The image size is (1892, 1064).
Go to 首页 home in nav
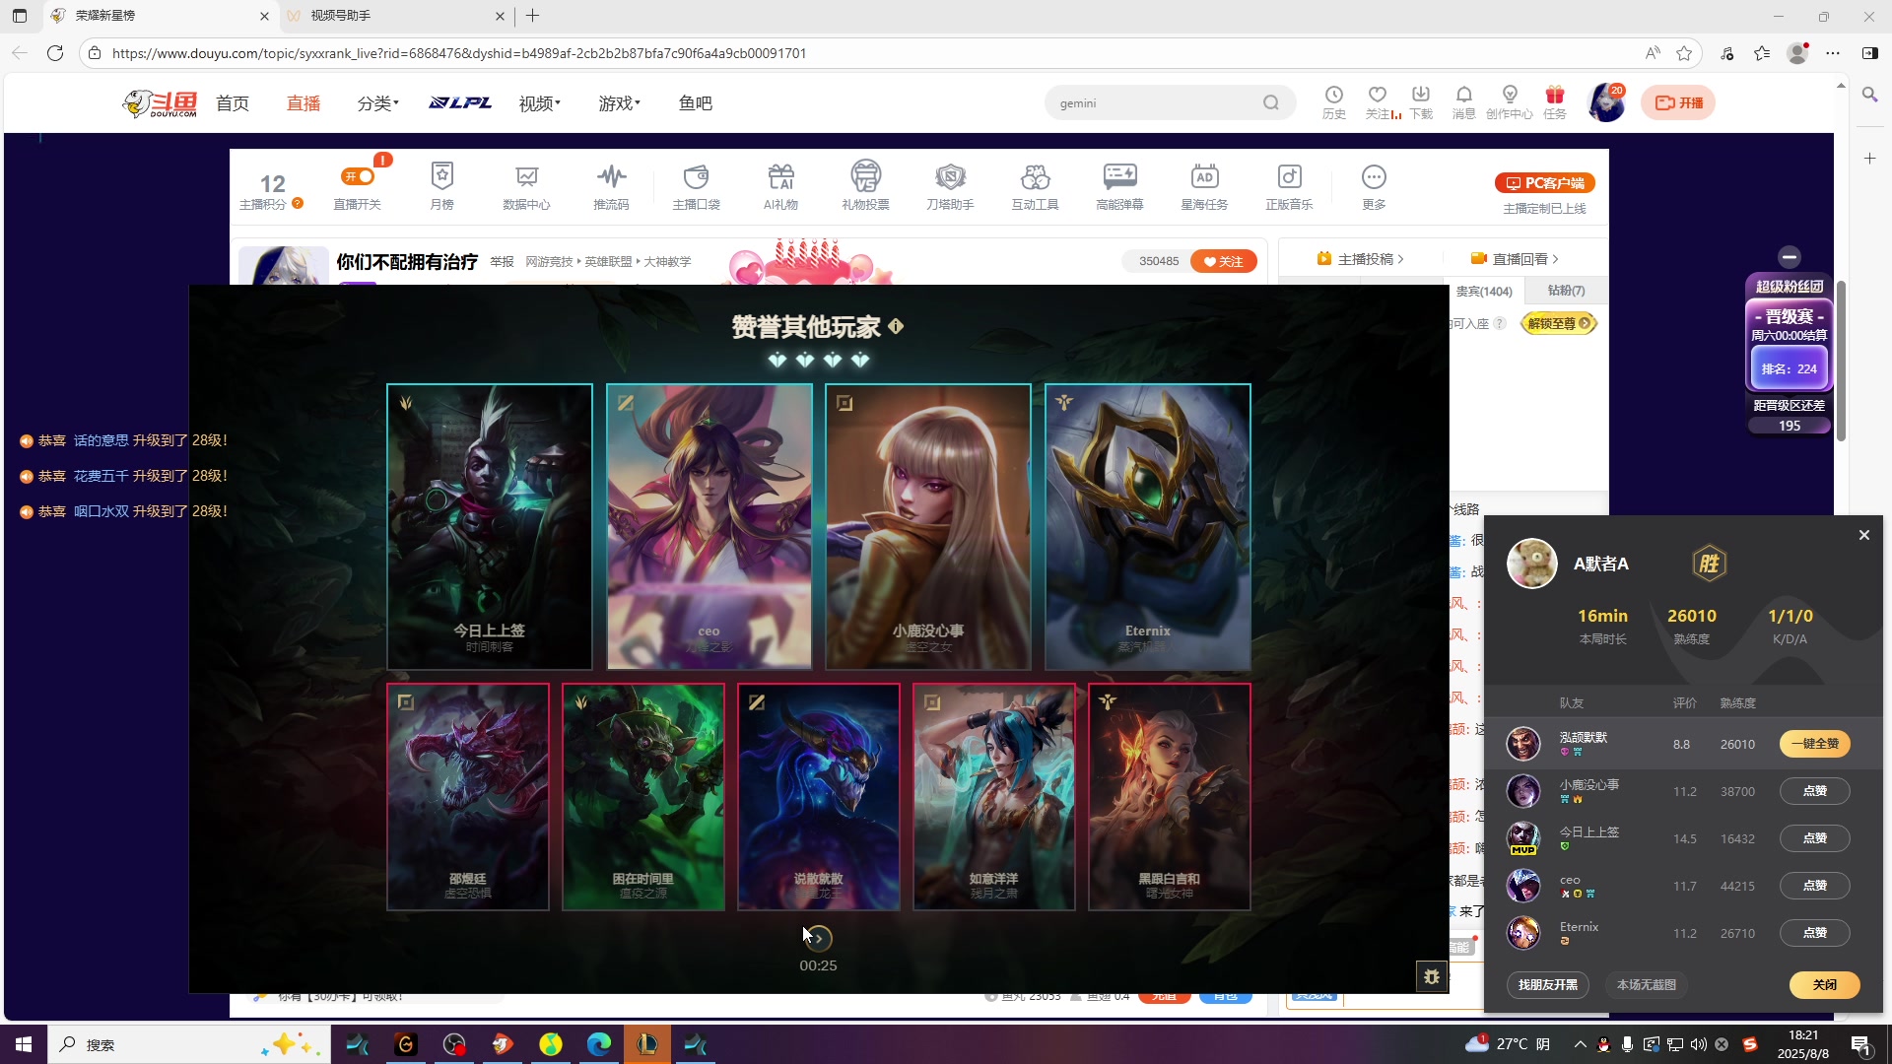coord(233,103)
